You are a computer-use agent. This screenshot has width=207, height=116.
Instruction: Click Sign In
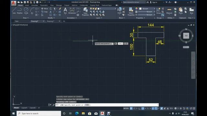pyautogui.click(x=153, y=2)
